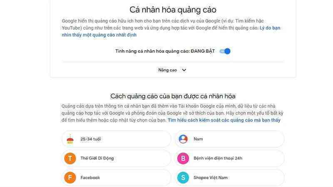Click the teal S Shopee icon
This screenshot has height=187, width=333.
tap(183, 178)
